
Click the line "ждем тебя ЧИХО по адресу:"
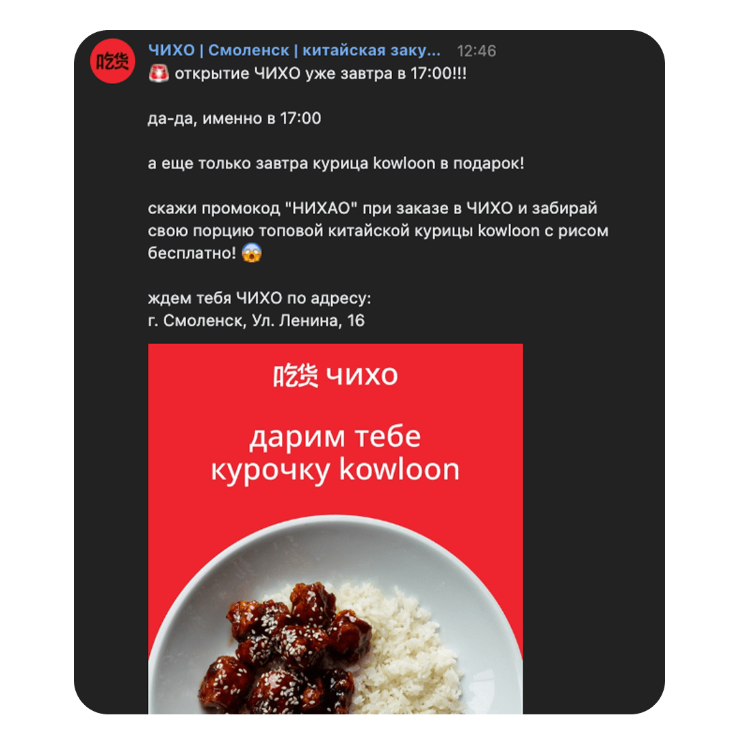[x=259, y=298]
